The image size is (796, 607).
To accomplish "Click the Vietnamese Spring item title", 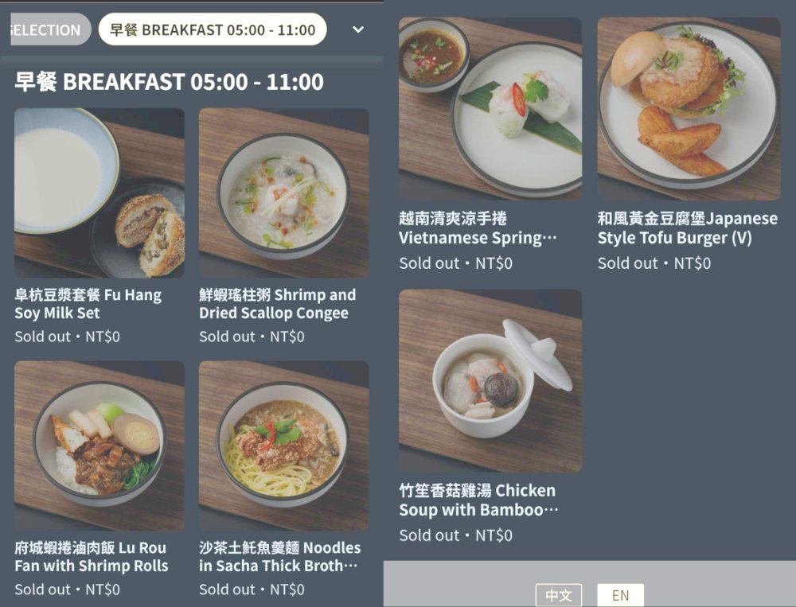I will (x=478, y=228).
